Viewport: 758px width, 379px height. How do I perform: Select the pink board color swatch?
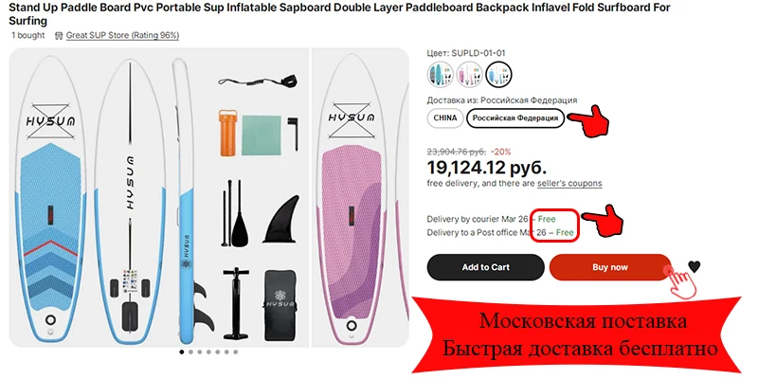469,75
